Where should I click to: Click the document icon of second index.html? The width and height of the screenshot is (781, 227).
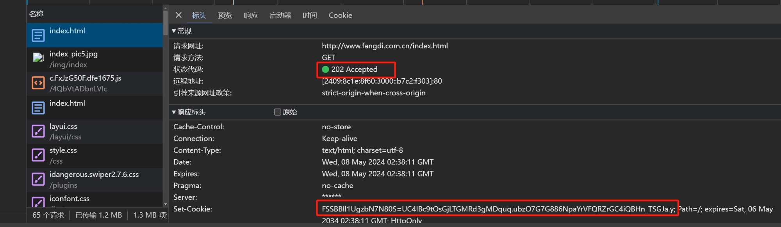[38, 108]
